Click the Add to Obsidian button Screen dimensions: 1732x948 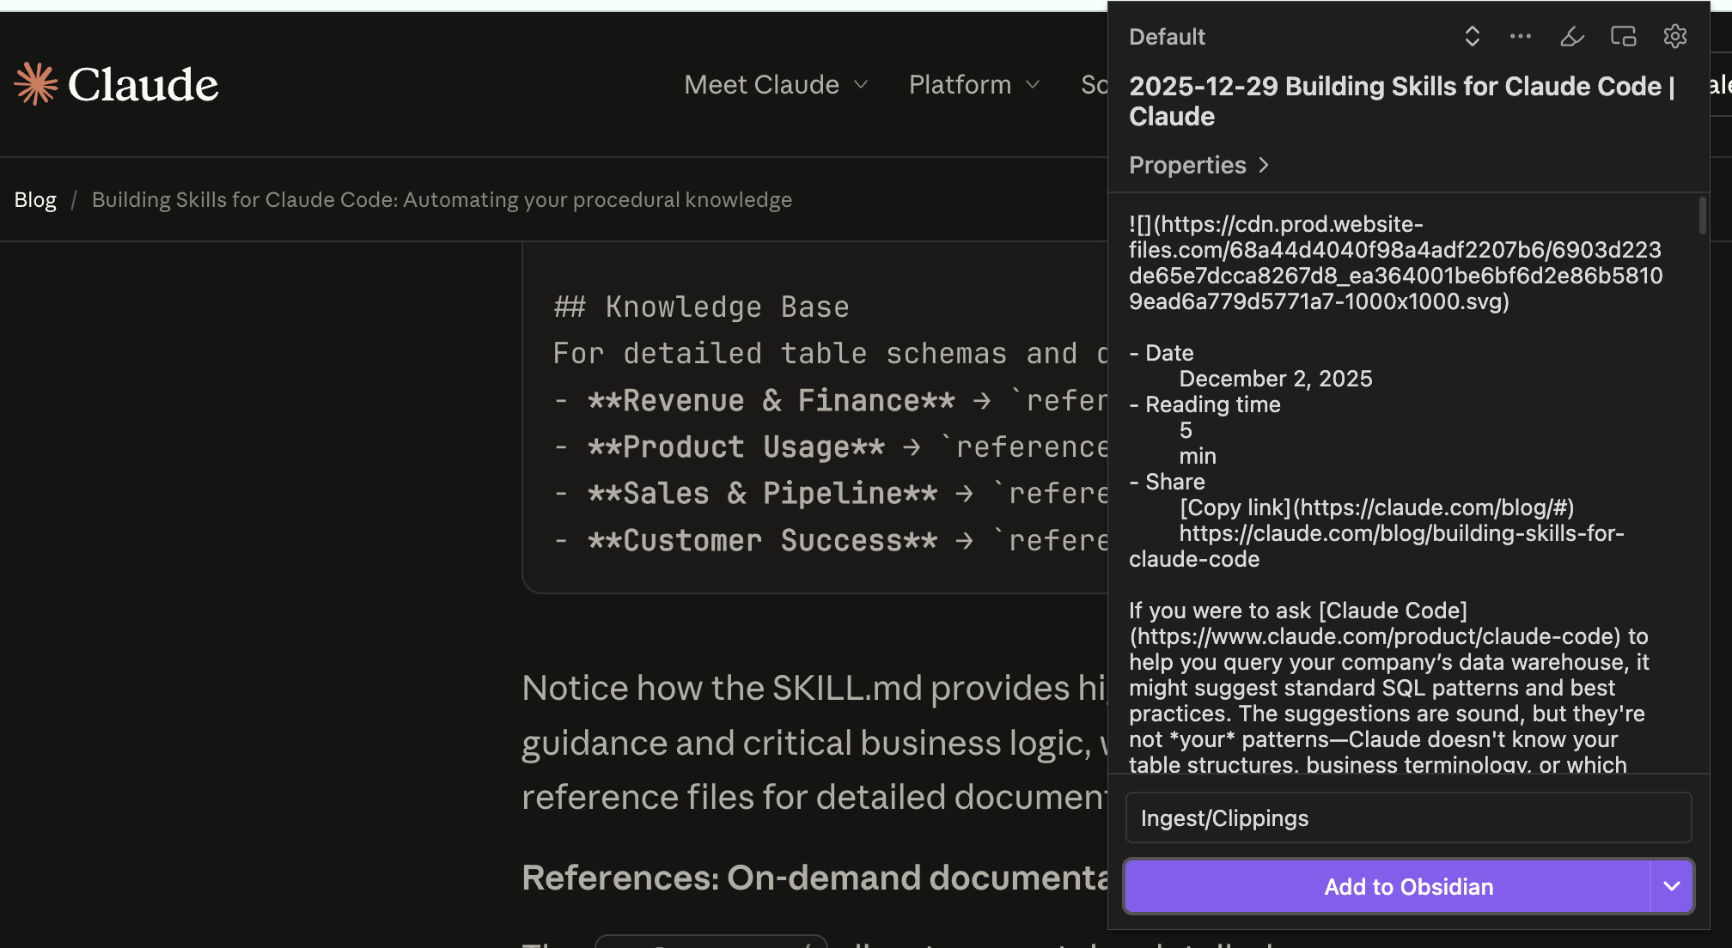(1408, 886)
